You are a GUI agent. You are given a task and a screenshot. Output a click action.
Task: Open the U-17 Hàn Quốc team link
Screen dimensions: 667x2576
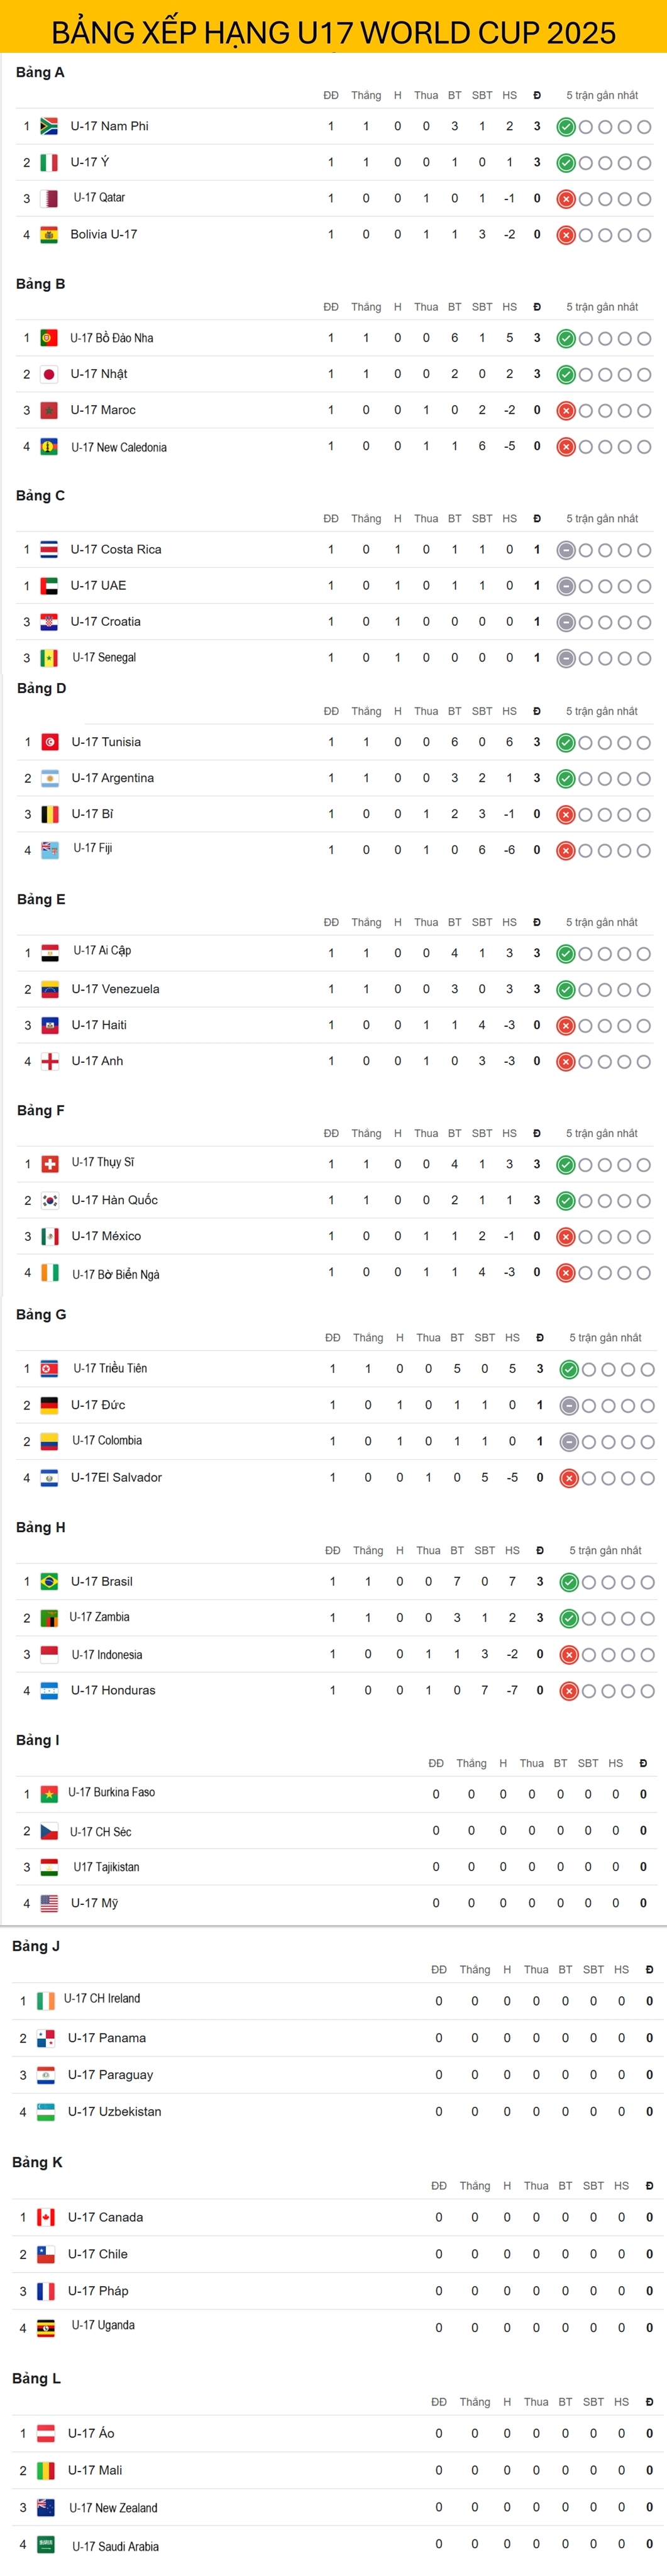(114, 1200)
